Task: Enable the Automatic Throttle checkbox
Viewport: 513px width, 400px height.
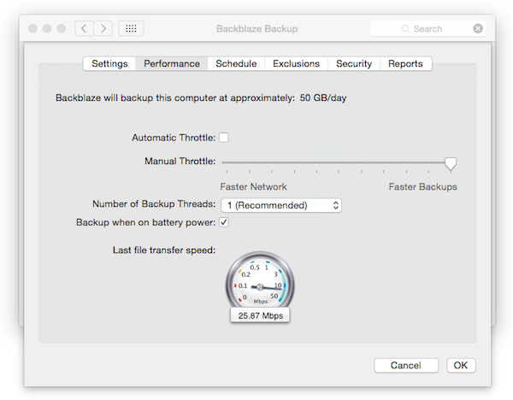Action: point(224,138)
